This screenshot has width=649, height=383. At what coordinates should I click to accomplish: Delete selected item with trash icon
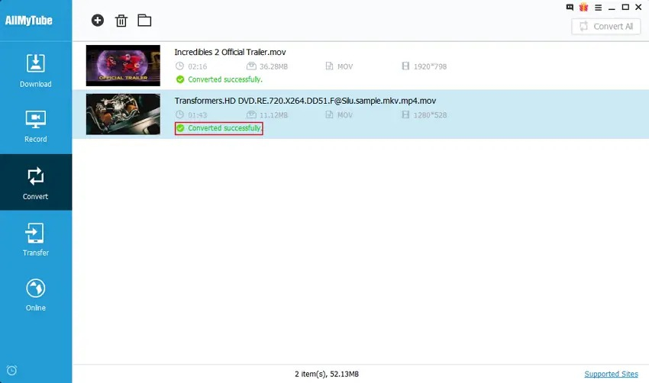coord(121,21)
